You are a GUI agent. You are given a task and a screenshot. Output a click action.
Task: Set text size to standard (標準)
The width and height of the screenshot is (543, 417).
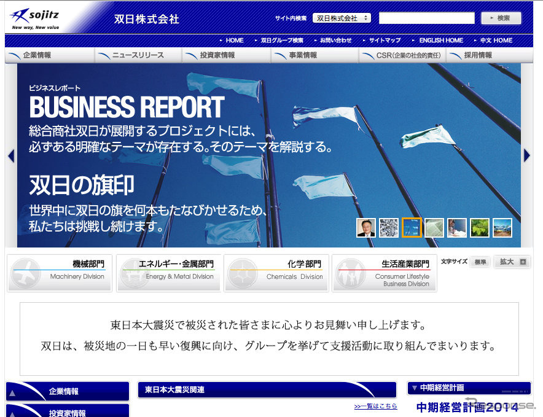[480, 262]
